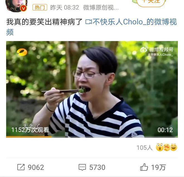Tap the 00:12 duration label
The image size is (184, 177).
[x=165, y=130]
